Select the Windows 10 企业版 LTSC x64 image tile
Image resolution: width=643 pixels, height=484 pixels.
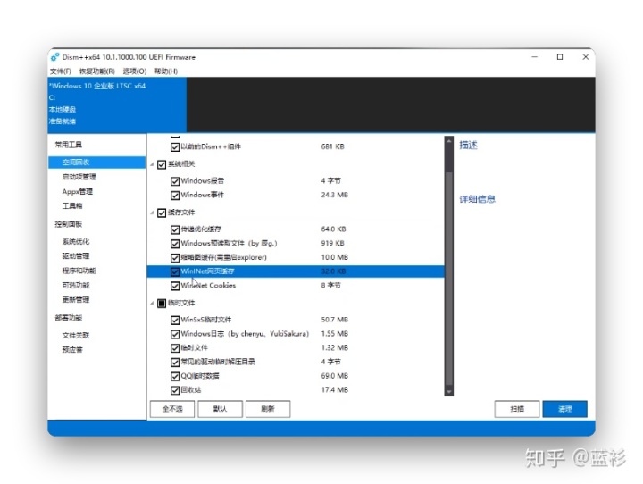tap(117, 104)
